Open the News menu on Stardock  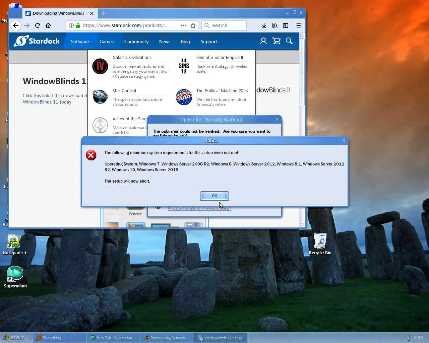(x=165, y=42)
